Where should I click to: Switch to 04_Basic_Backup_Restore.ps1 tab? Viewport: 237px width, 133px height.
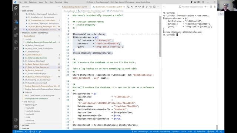click(75, 7)
